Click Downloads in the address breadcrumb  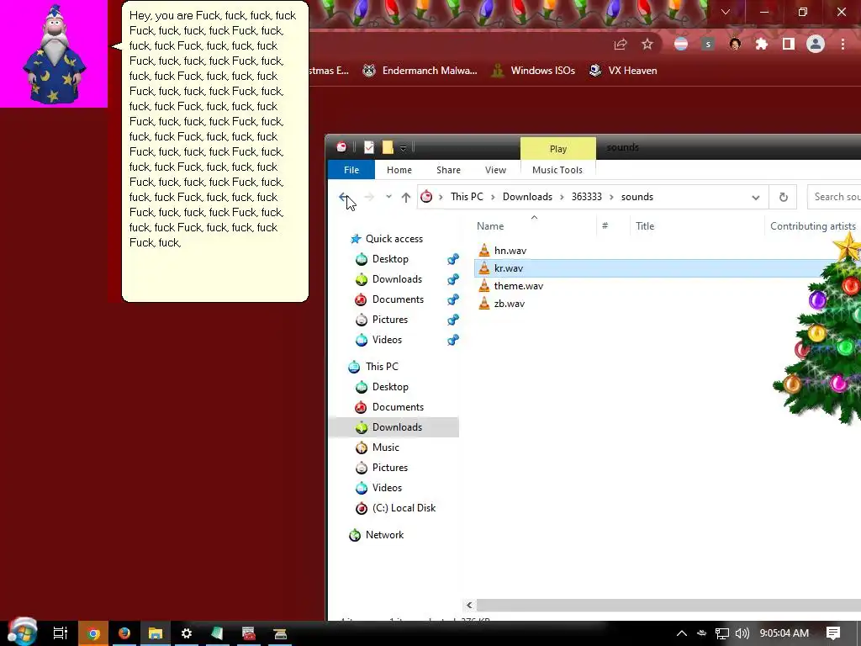[527, 197]
